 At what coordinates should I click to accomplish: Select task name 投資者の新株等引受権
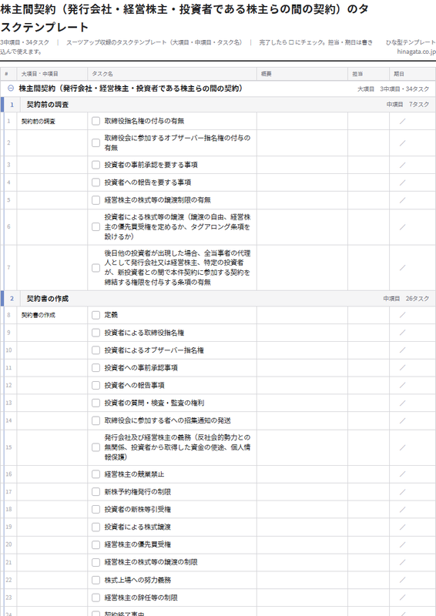tap(138, 510)
